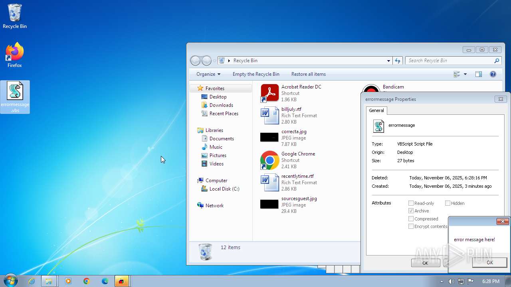Viewport: 511px width, 287px height.
Task: Select the Acrobat Reader DC shortcut icon
Action: point(269,93)
